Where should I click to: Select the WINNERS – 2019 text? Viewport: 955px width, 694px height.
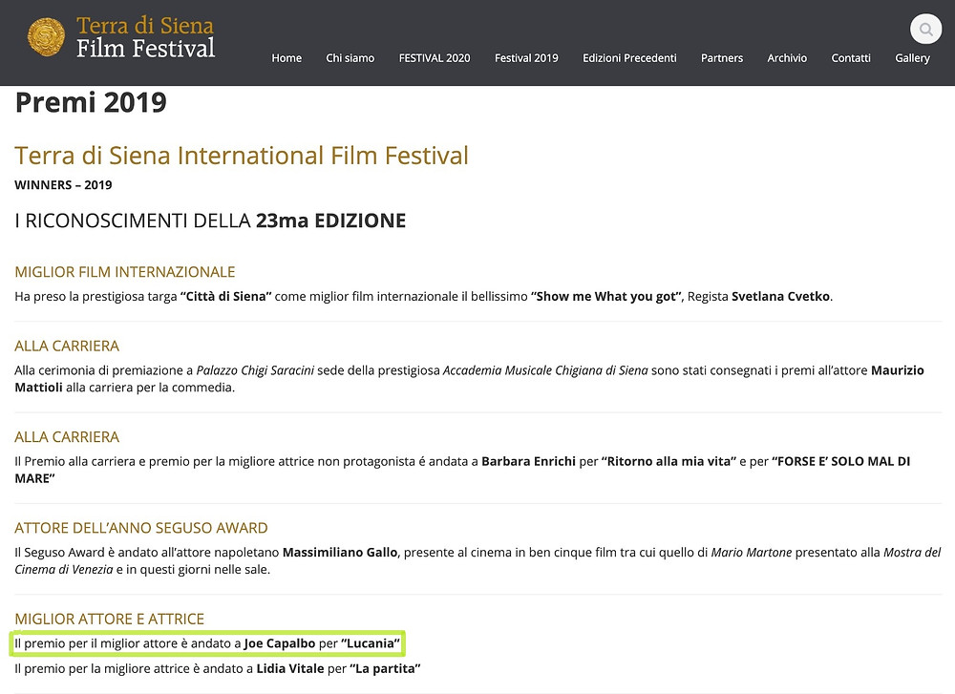pyautogui.click(x=63, y=185)
